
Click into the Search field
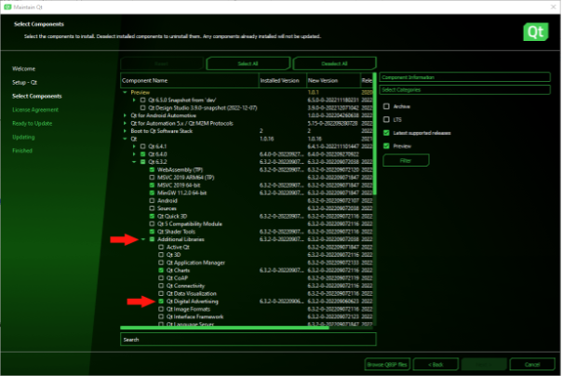tap(246, 340)
